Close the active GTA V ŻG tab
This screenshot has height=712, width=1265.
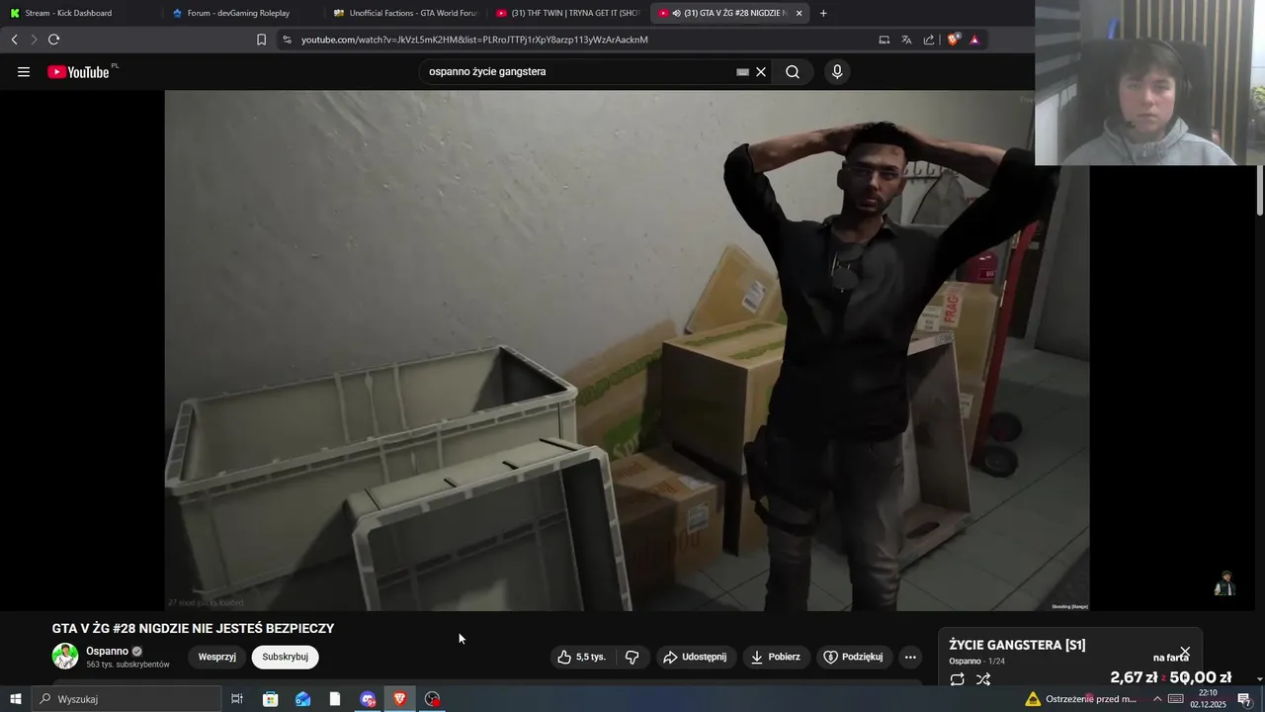click(x=799, y=13)
